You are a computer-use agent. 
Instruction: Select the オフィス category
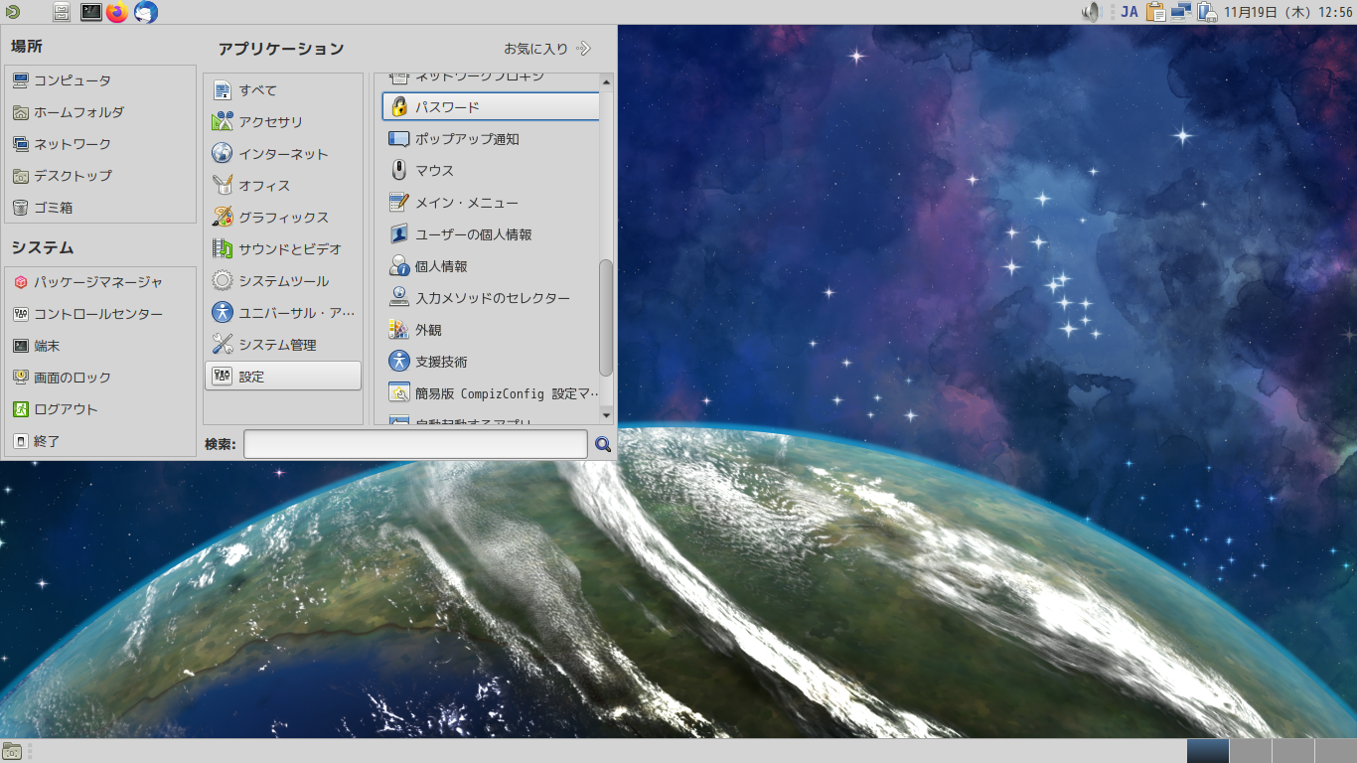click(283, 186)
